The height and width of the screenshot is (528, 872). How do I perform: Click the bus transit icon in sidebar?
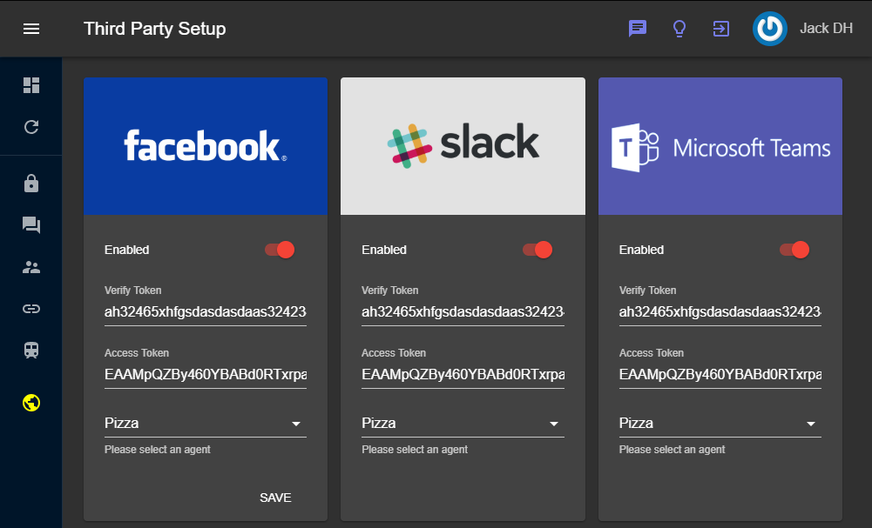(x=31, y=351)
